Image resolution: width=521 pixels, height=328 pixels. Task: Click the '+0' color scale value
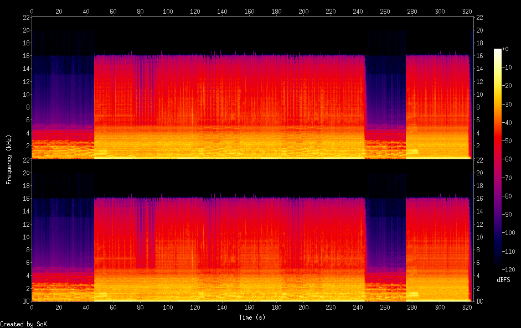click(505, 49)
